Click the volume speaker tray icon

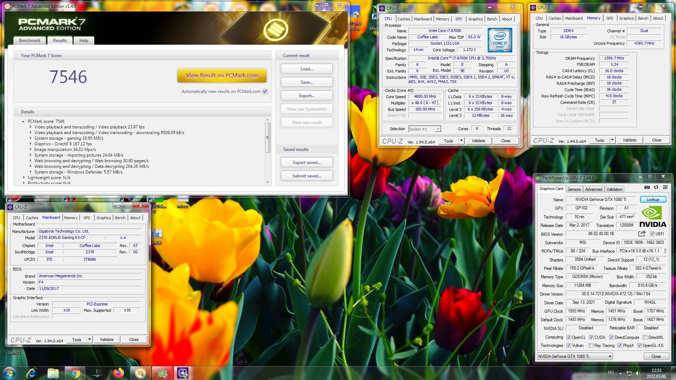click(638, 373)
